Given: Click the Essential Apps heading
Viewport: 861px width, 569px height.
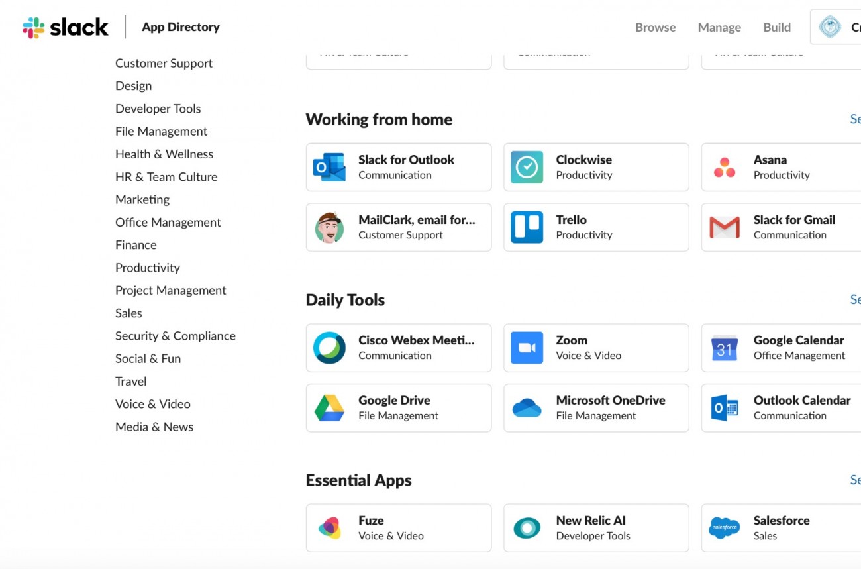Looking at the screenshot, I should [x=358, y=480].
